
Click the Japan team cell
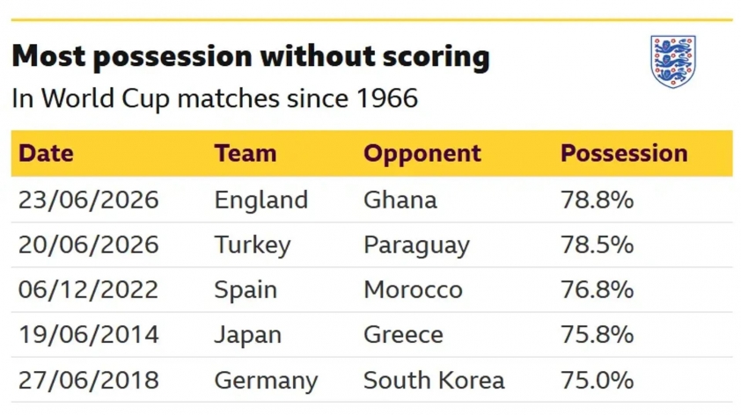(x=247, y=335)
